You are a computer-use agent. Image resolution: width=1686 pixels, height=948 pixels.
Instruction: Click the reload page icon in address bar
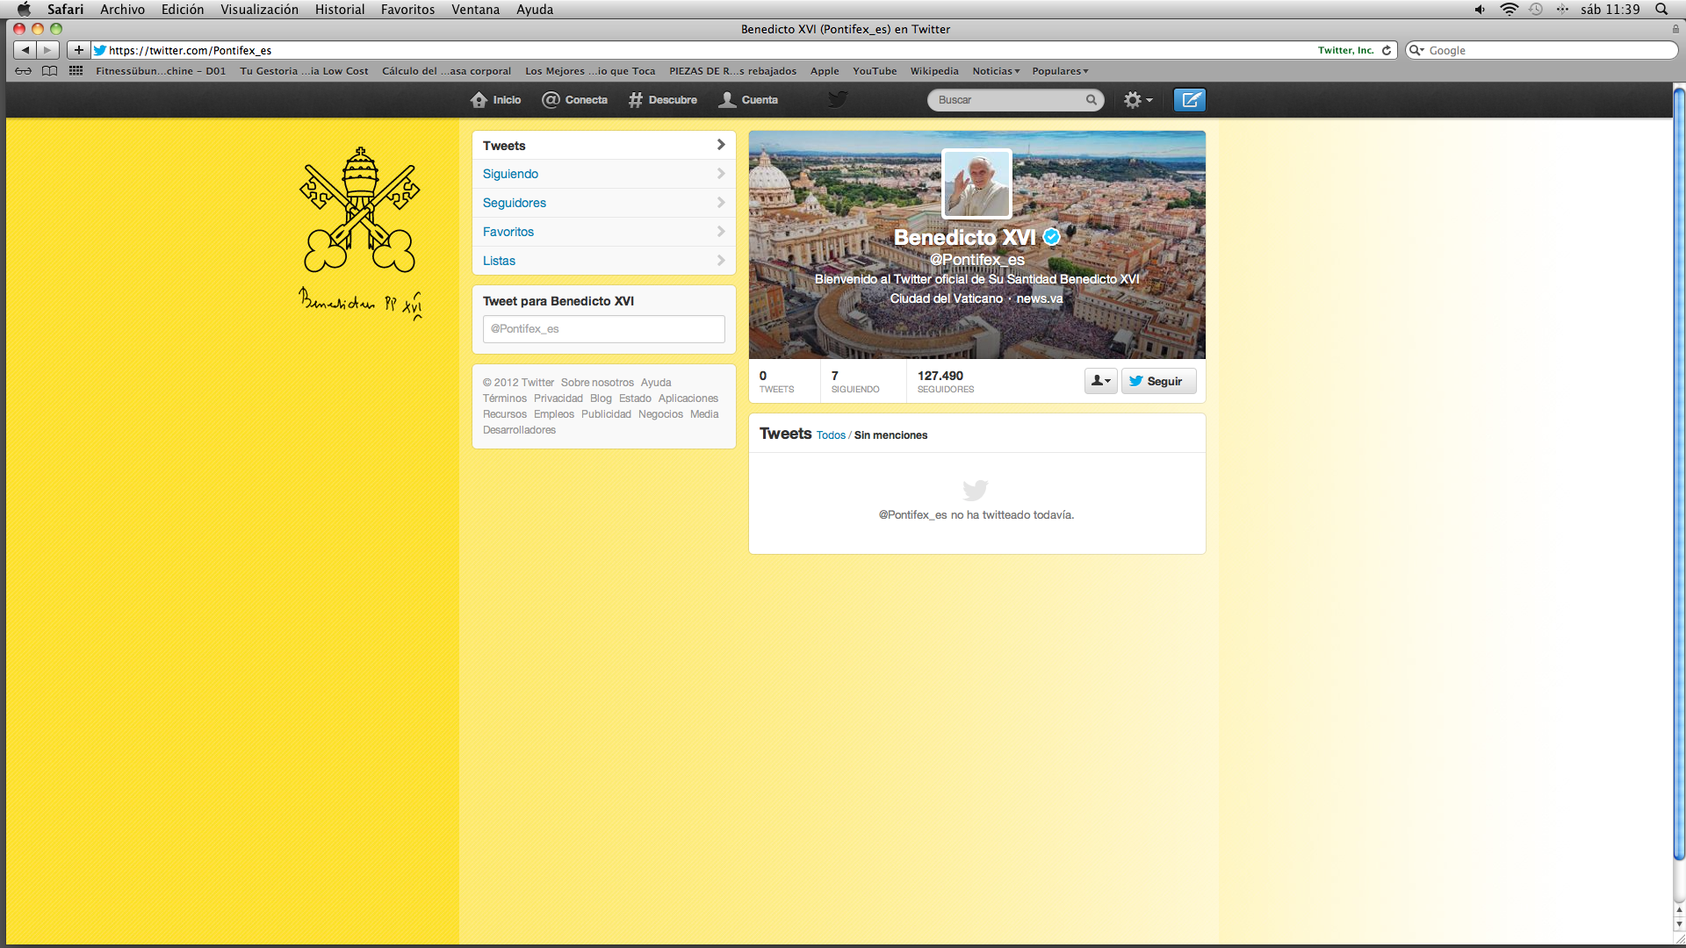click(1387, 50)
